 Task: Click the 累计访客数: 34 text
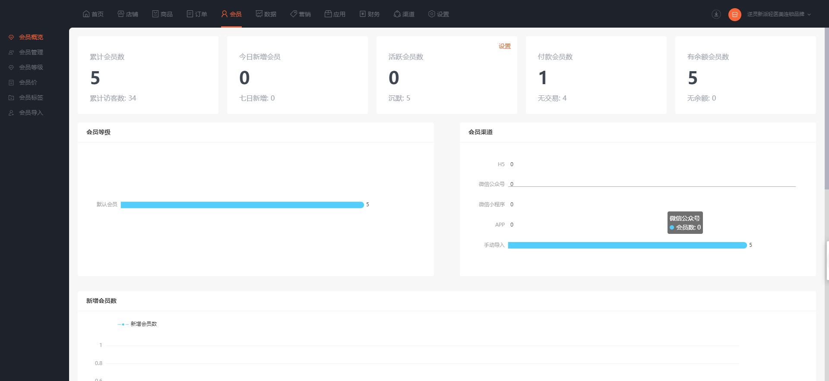(x=113, y=98)
